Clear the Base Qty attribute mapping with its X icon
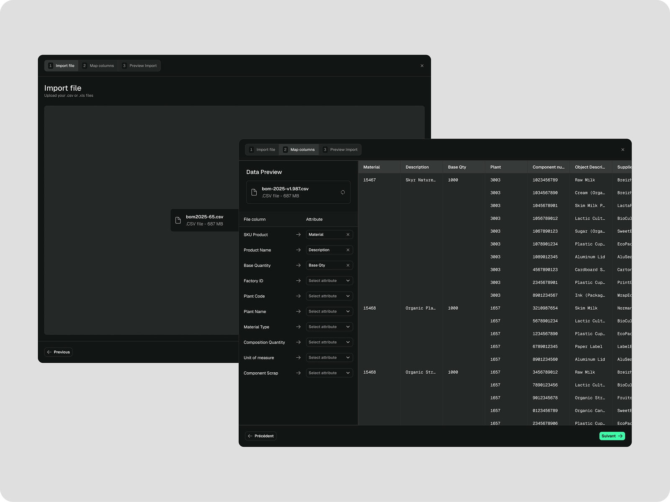 point(348,265)
